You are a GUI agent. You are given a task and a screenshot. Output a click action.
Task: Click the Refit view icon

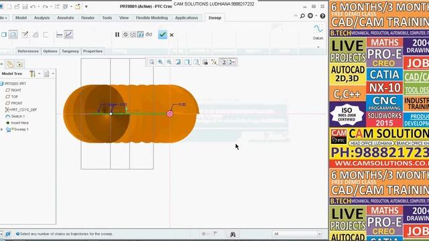[151, 62]
